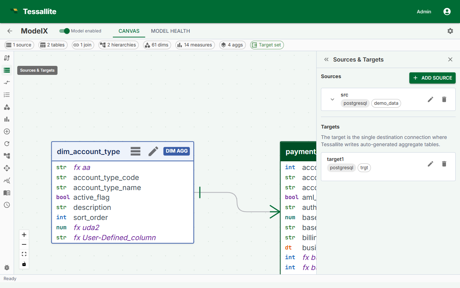Delete target1 with trash icon
This screenshot has height=288, width=460.
444,164
